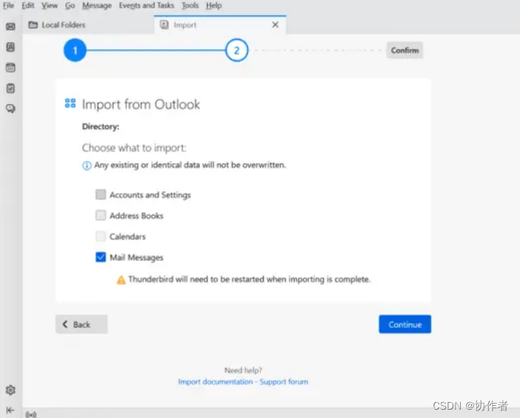Select step 2 in progress indicator
The image size is (520, 418).
click(x=237, y=50)
